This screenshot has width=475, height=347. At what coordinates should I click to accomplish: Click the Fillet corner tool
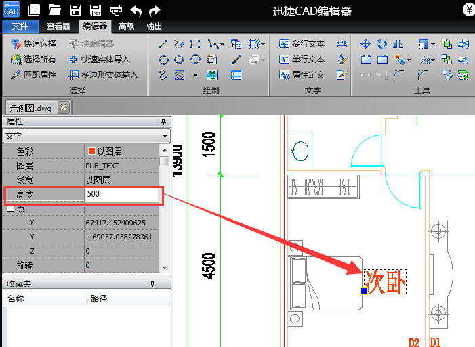tap(398, 75)
